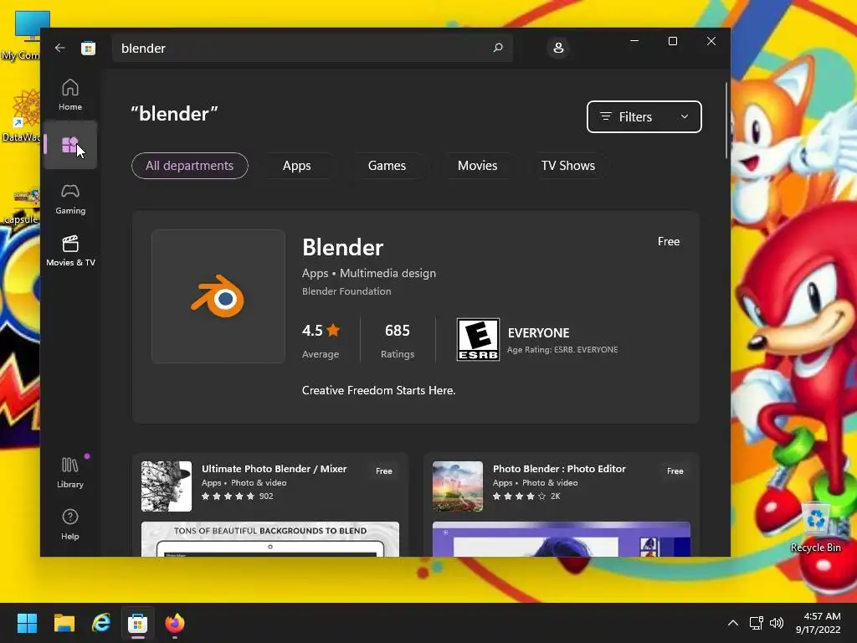The height and width of the screenshot is (643, 857).
Task: Minimize the Microsoft Store window
Action: point(634,41)
